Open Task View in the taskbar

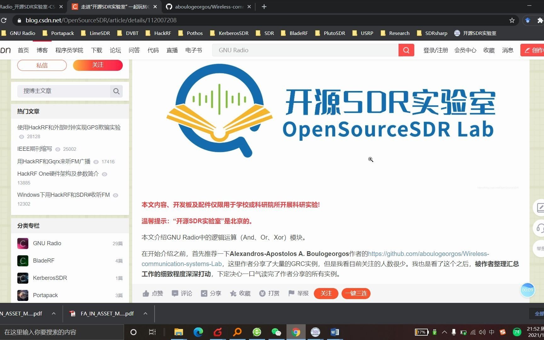(x=152, y=332)
